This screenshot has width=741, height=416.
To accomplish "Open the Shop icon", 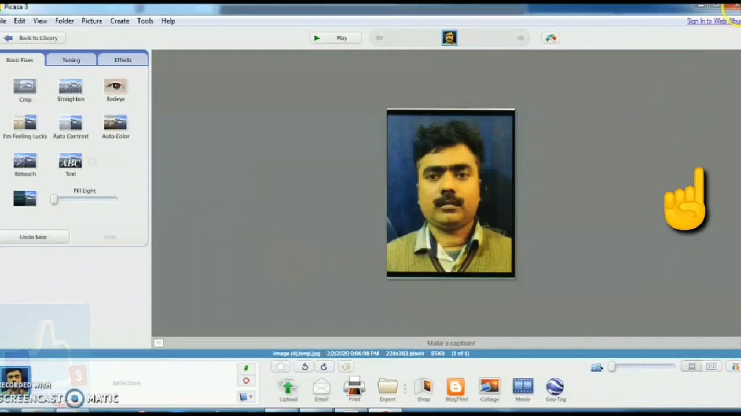I will (x=424, y=387).
